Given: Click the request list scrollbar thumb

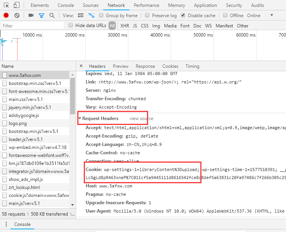Looking at the screenshot, I should point(72,96).
